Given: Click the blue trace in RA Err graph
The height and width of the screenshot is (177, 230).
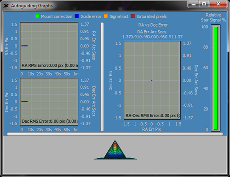Looking at the screenshot, I should (x=24, y=46).
